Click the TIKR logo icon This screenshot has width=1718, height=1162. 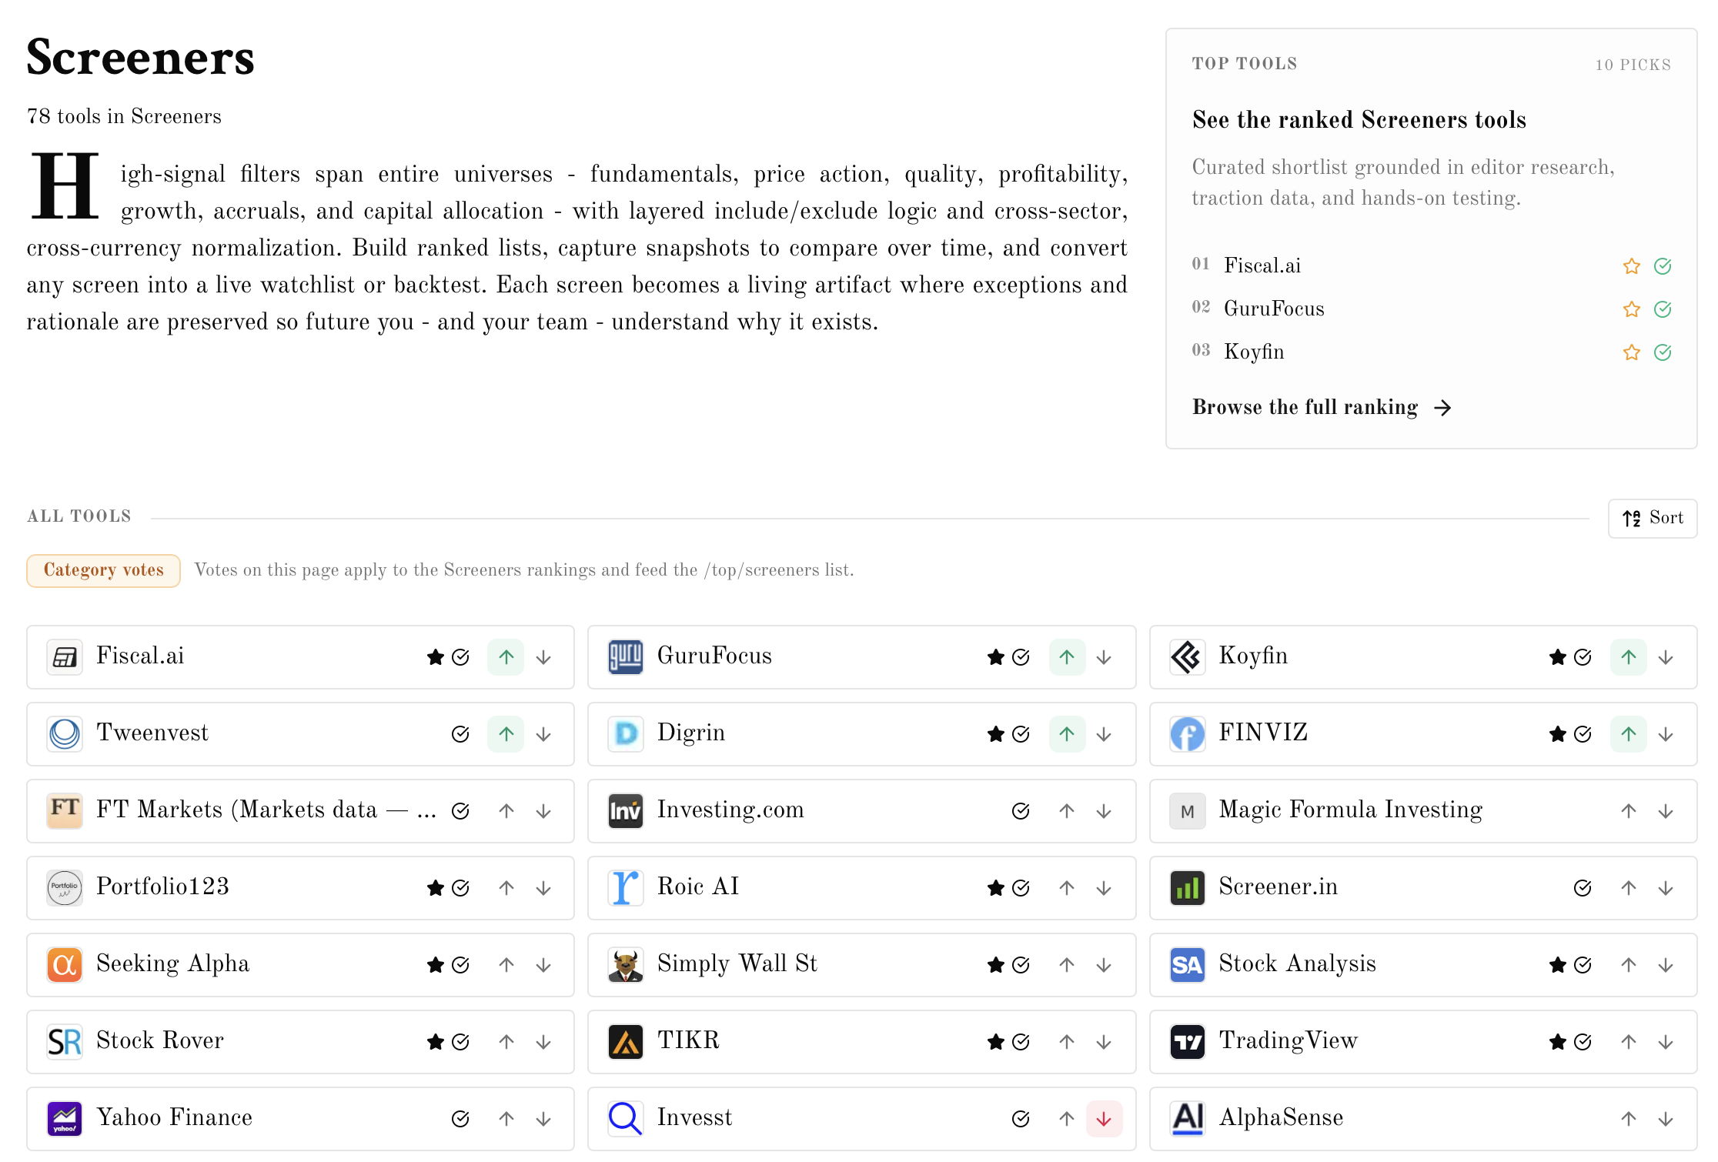(625, 1042)
